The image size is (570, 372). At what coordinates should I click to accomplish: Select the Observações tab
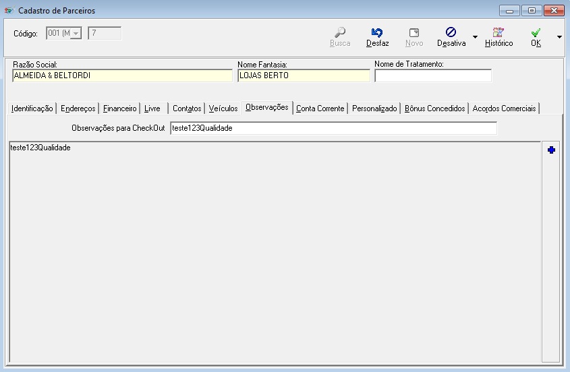pos(267,108)
